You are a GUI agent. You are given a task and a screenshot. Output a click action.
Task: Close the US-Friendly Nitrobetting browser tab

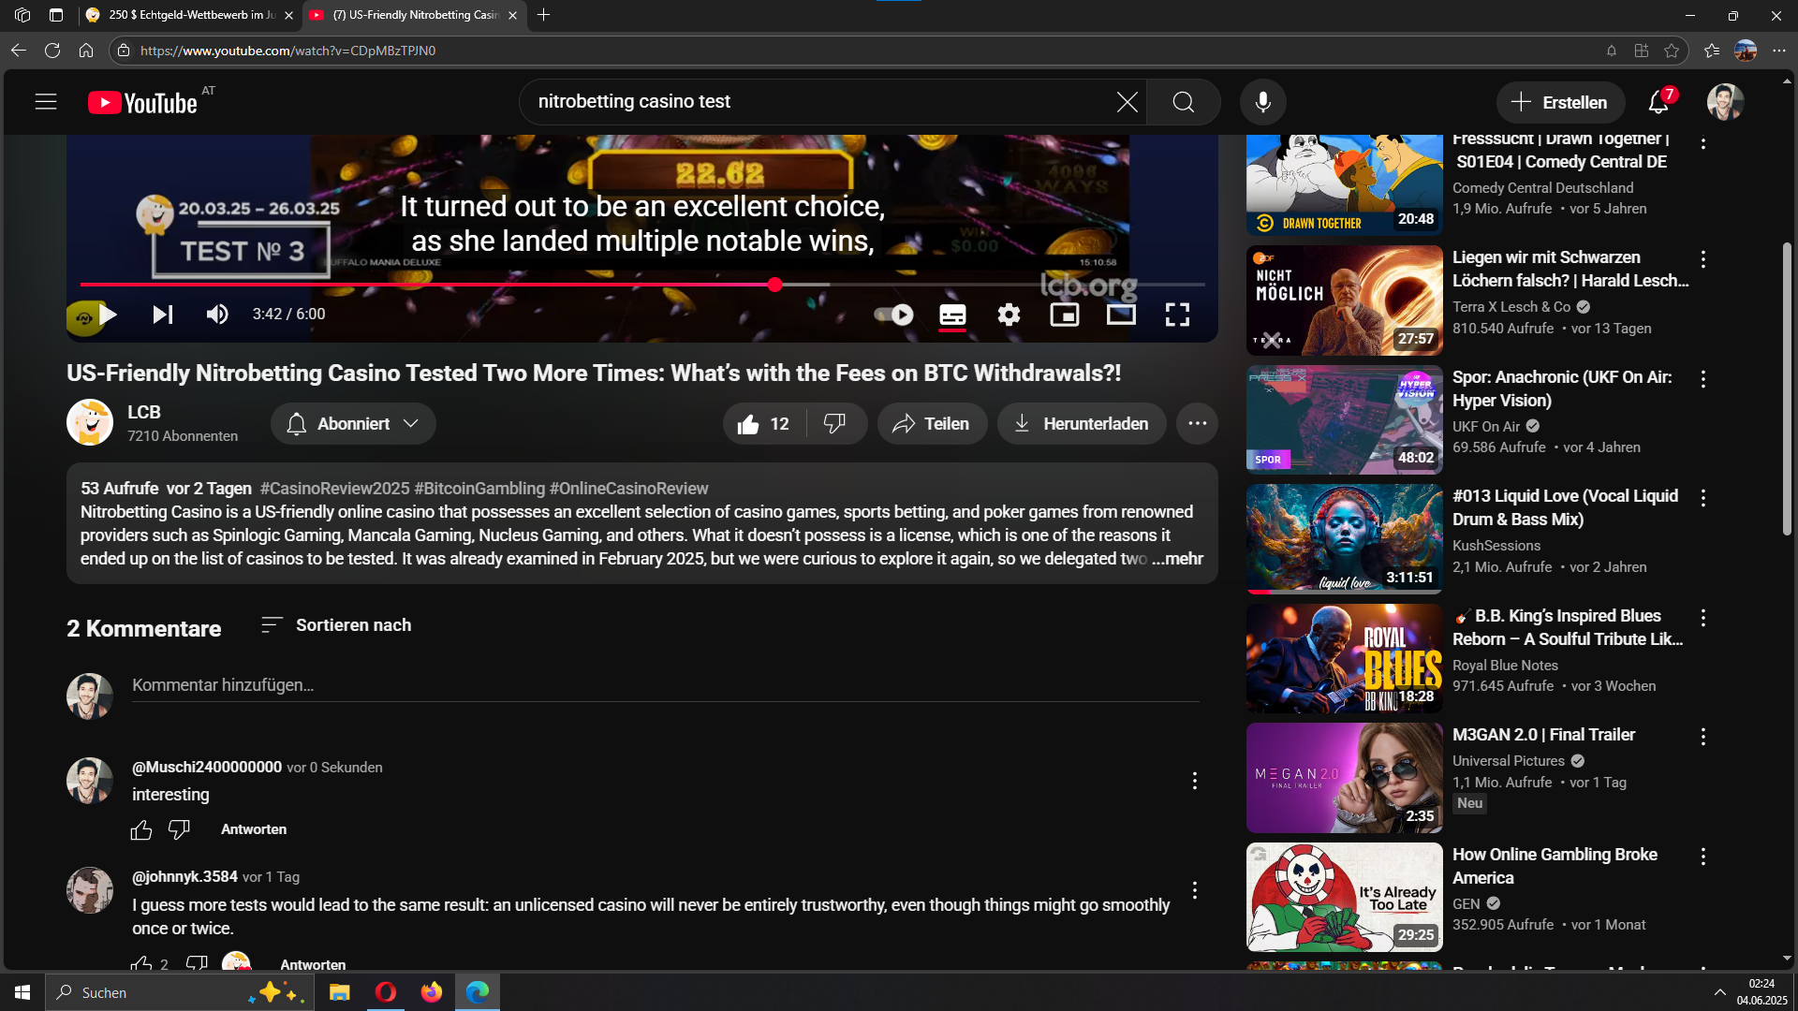tap(512, 15)
